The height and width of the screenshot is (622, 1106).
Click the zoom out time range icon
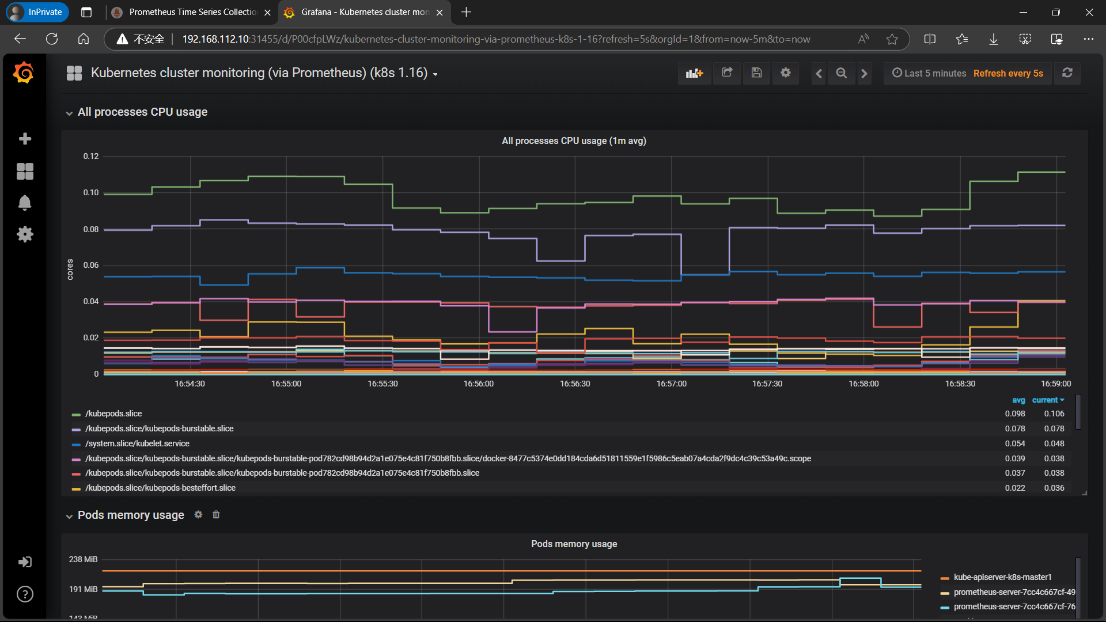click(841, 73)
